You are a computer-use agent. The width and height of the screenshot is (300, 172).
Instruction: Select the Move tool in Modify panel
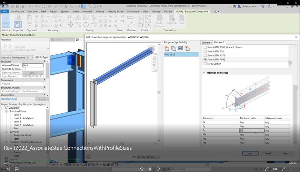click(71, 24)
